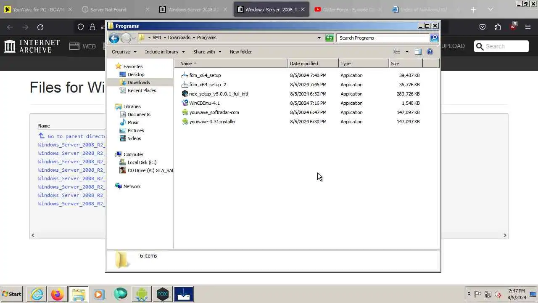
Task: Open Internet Explorer from the taskbar
Action: tap(37, 294)
